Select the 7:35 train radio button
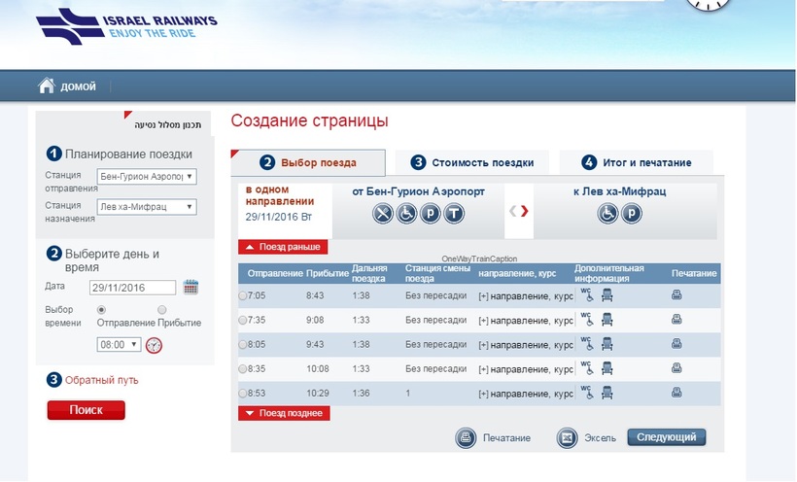The width and height of the screenshot is (797, 482). 243,320
